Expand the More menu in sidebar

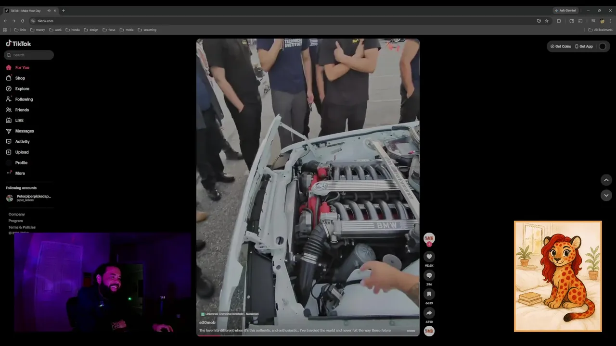15,173
